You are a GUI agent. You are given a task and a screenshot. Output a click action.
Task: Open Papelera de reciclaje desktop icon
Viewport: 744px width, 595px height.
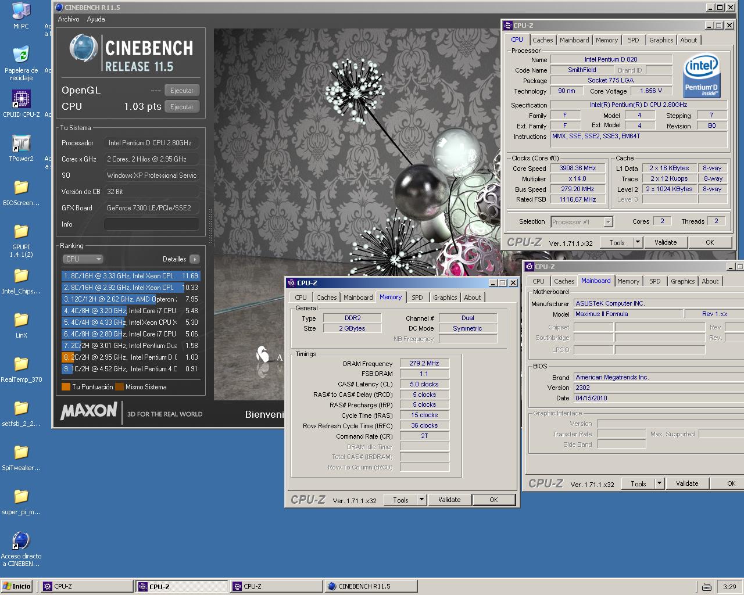point(21,63)
